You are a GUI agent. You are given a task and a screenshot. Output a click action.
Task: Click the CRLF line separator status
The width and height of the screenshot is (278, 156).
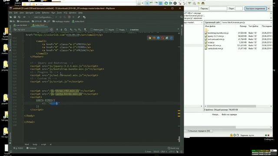(x=163, y=152)
